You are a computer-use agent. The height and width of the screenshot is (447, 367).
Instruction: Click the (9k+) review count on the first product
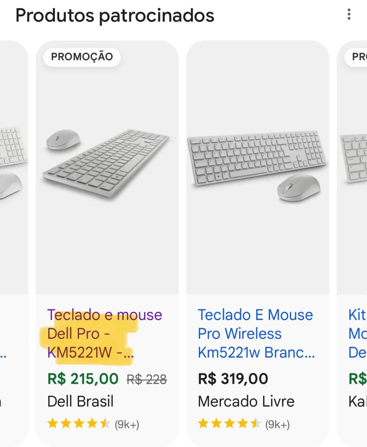(127, 424)
